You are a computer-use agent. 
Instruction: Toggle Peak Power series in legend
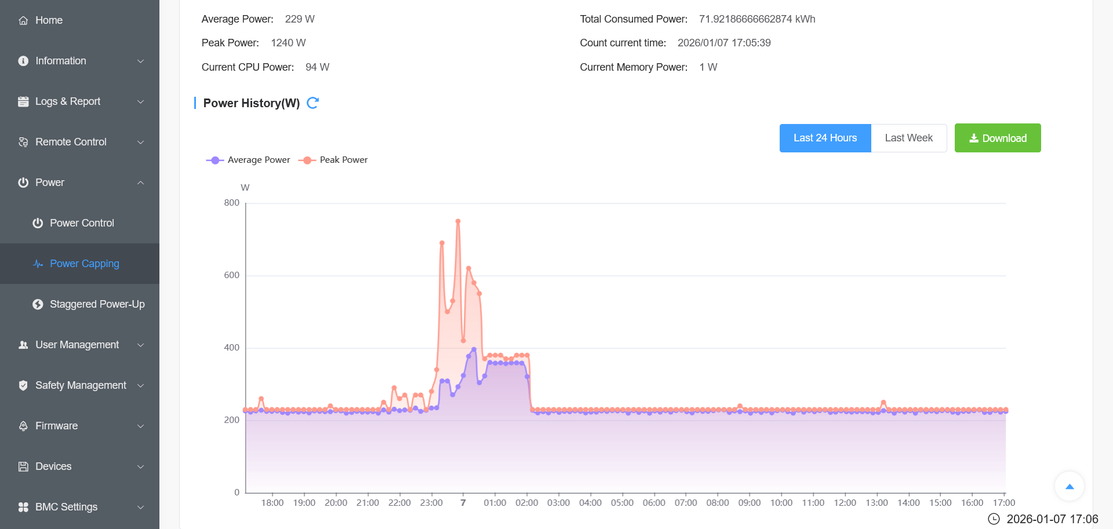[333, 160]
